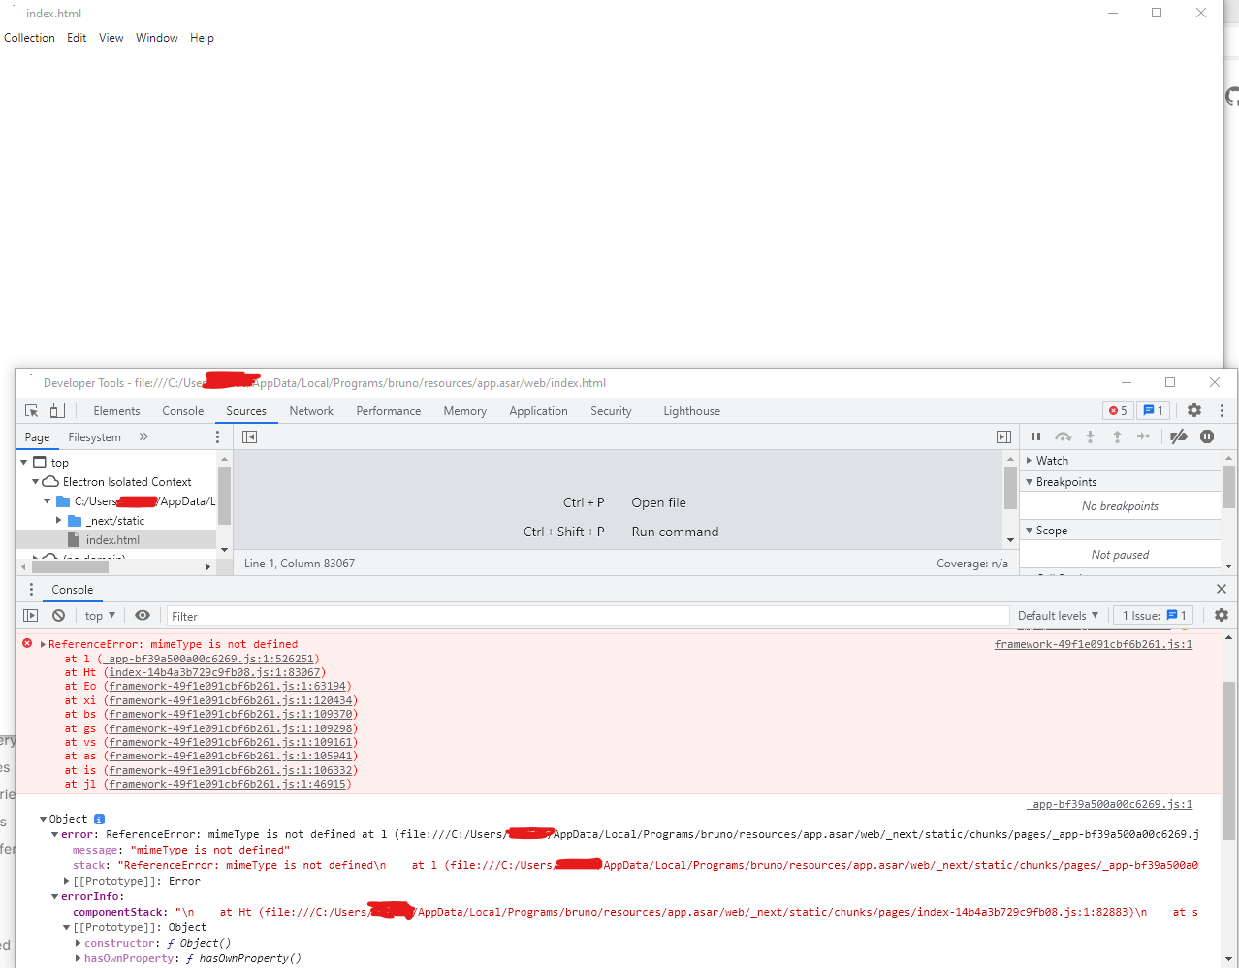Create a live expression with the eye icon
1239x968 pixels.
point(143,615)
